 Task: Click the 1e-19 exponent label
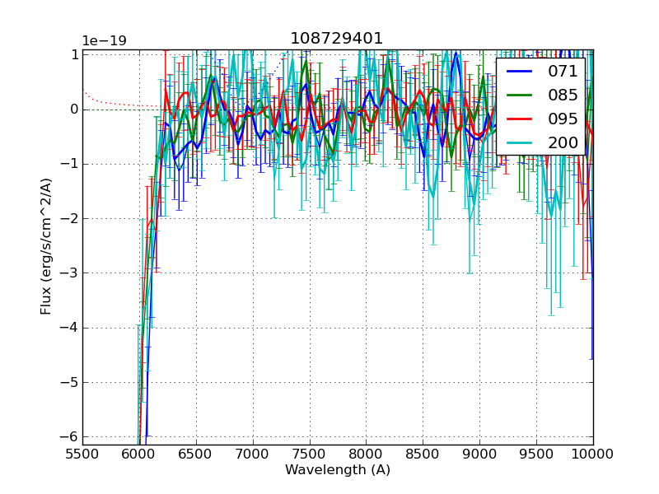(x=104, y=41)
